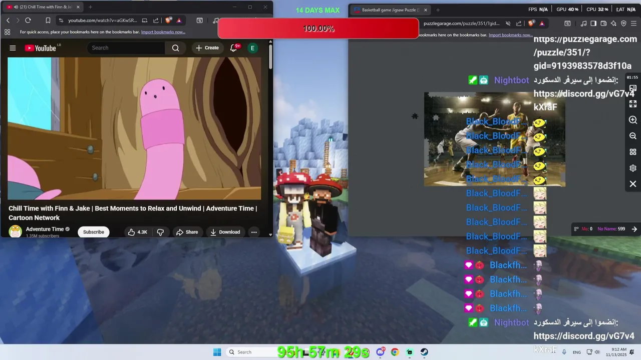Open Discord from the taskbar
This screenshot has width=641, height=360.
click(381, 352)
